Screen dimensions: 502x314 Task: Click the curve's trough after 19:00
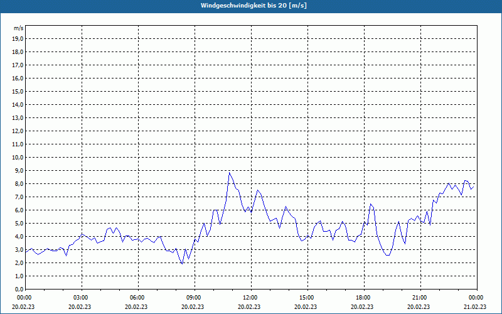click(x=387, y=255)
